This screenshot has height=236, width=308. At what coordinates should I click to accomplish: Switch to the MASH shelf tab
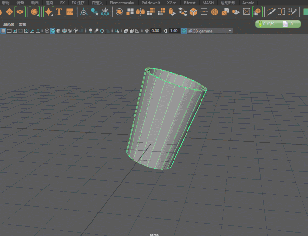coord(208,3)
